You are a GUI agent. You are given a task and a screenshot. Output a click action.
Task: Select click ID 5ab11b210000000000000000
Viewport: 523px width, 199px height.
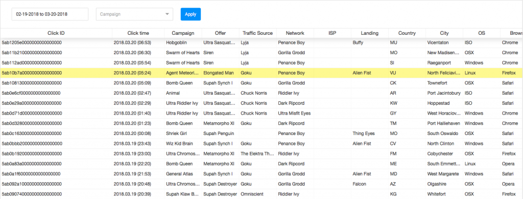tap(32, 53)
